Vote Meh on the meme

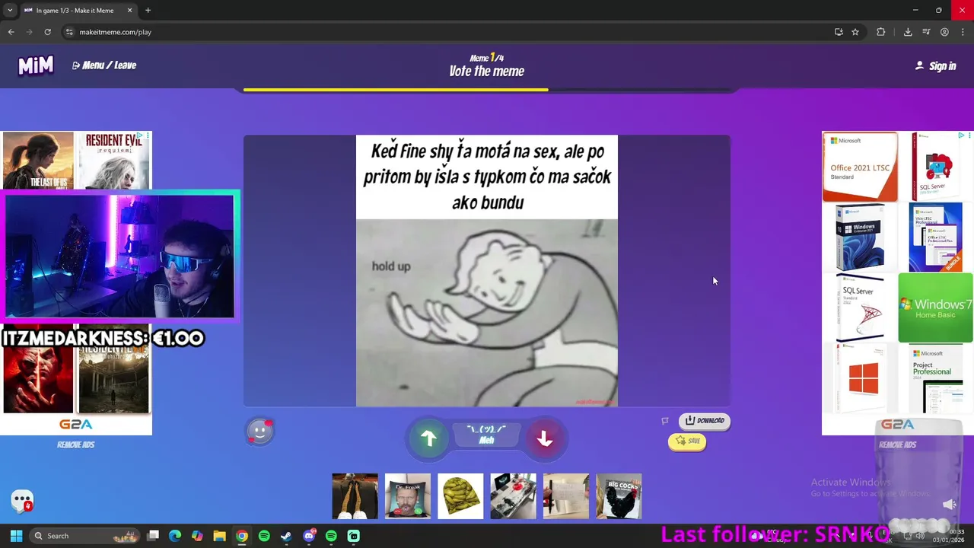pos(486,435)
